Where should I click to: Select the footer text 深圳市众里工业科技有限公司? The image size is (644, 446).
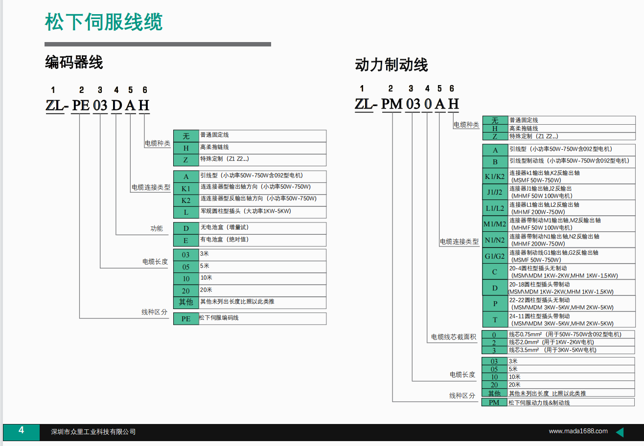click(93, 432)
